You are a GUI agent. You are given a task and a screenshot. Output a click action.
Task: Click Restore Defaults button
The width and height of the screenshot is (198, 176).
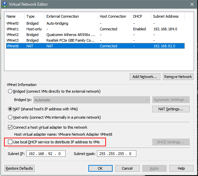(x=19, y=168)
